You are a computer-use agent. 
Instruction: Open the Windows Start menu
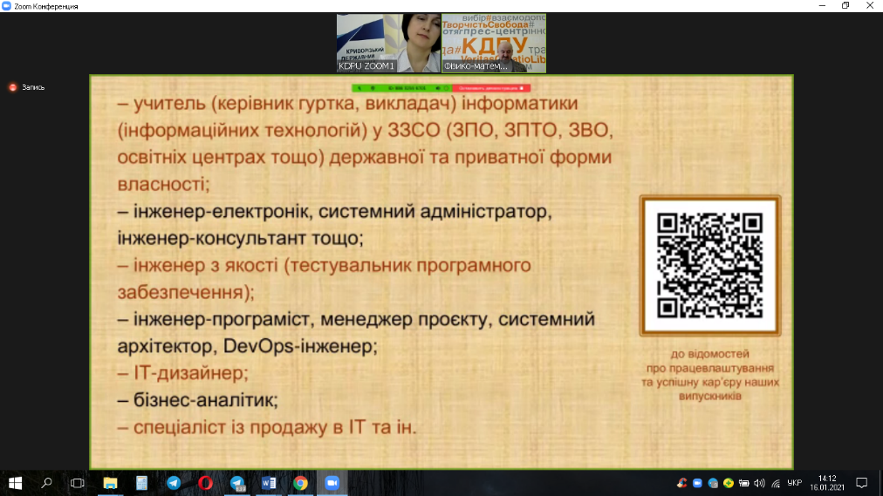point(15,482)
